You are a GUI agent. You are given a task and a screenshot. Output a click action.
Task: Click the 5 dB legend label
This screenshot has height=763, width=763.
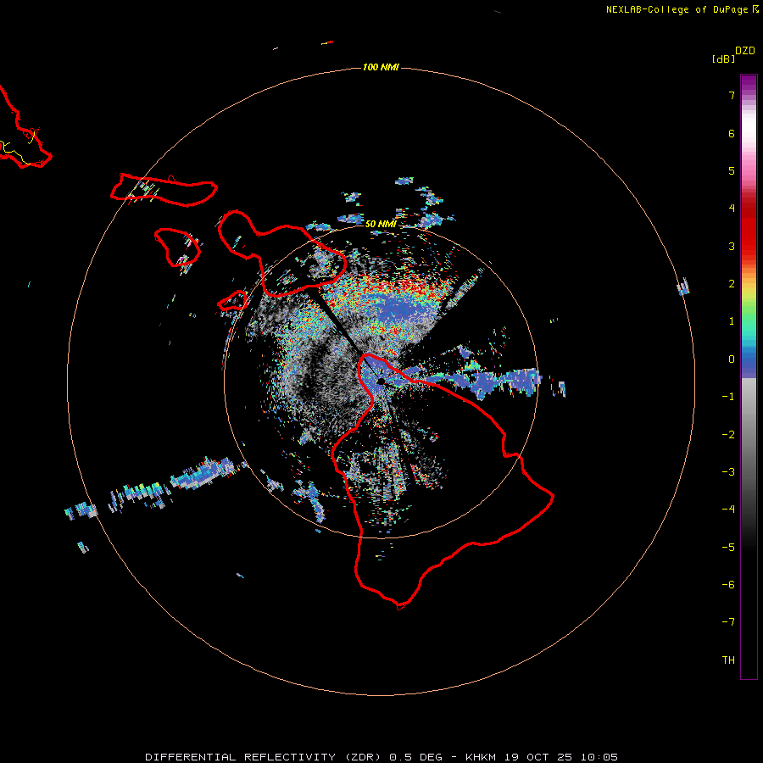point(732,170)
